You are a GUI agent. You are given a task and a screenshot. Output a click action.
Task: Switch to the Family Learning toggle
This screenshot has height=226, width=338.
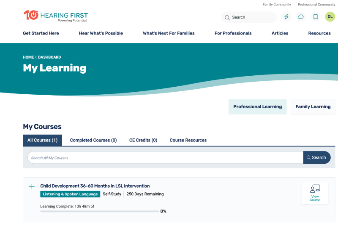click(313, 106)
